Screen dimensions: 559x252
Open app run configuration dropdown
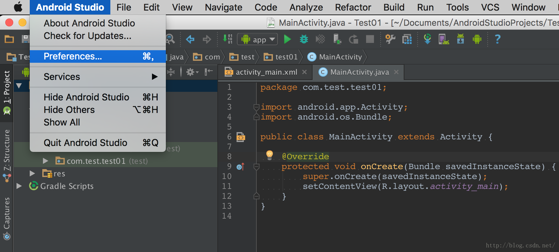click(x=257, y=40)
